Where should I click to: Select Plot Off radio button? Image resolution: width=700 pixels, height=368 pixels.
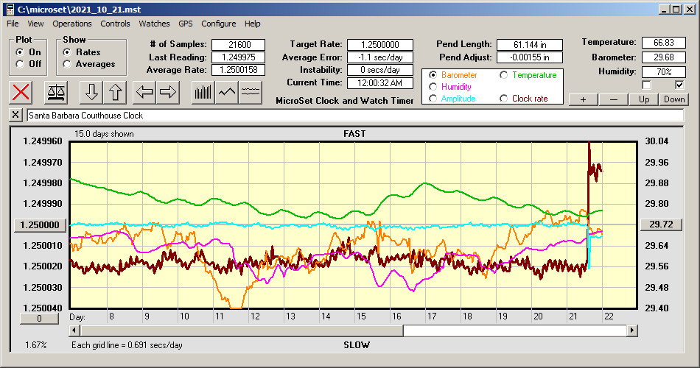pyautogui.click(x=20, y=64)
